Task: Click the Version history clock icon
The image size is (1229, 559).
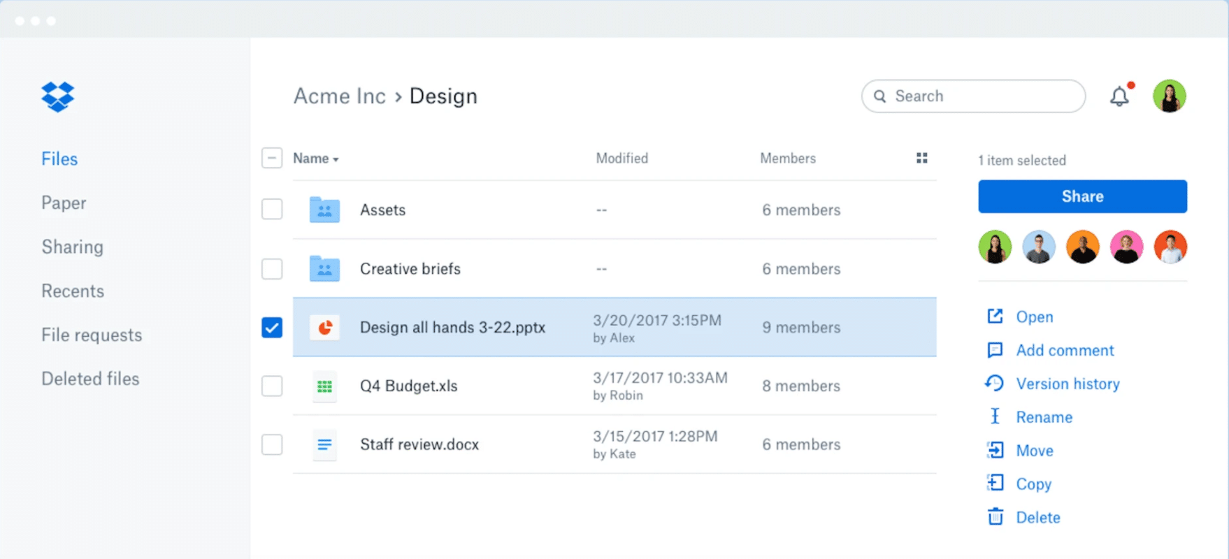Action: point(994,384)
